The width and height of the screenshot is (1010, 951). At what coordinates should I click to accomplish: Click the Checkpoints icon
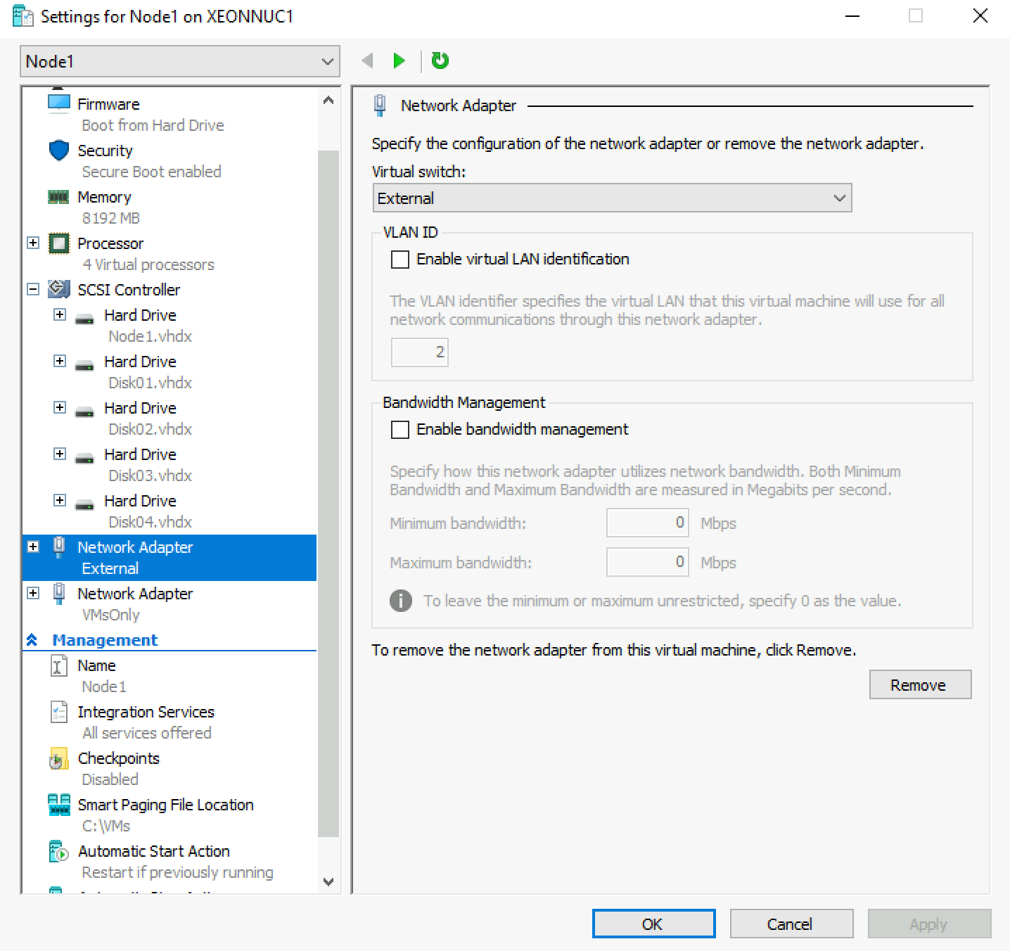(x=59, y=759)
